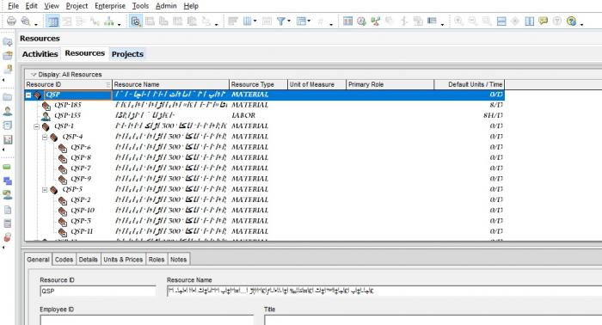
Task: Click the Resources person icon in the left sidebar
Action: [x=7, y=111]
